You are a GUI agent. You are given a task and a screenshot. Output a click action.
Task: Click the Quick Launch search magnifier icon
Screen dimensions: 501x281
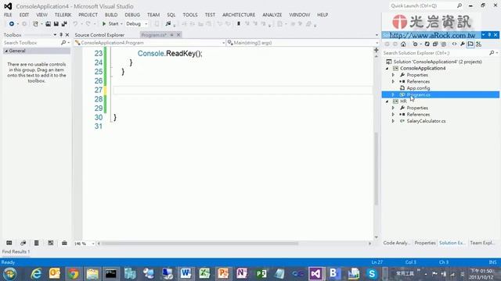pos(460,5)
